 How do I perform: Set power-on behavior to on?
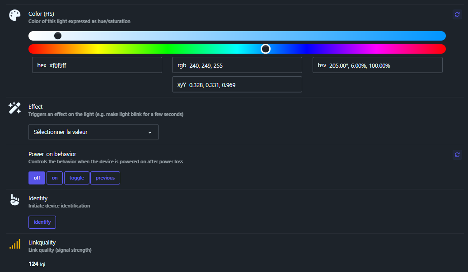(55, 178)
